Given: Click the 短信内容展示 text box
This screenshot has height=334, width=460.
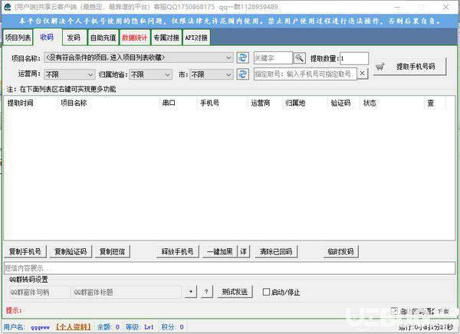Looking at the screenshot, I should [x=229, y=268].
